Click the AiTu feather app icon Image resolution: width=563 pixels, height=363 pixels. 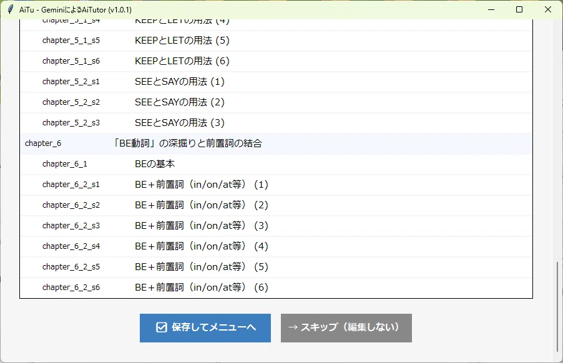(11, 10)
